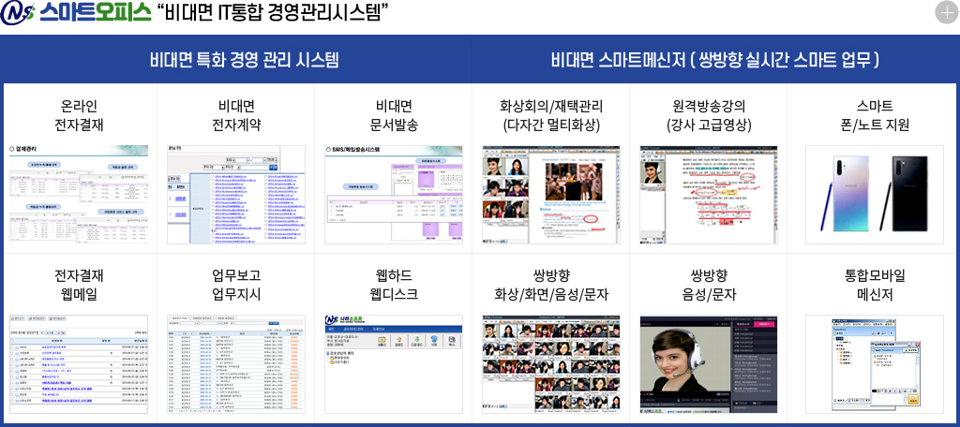The height and width of the screenshot is (427, 960).
Task: View the mobile messenger window thumbnail
Action: pyautogui.click(x=875, y=364)
